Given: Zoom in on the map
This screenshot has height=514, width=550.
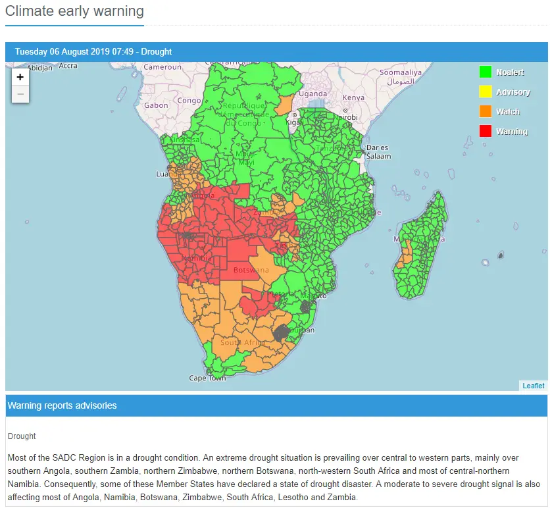Looking at the screenshot, I should pyautogui.click(x=20, y=77).
